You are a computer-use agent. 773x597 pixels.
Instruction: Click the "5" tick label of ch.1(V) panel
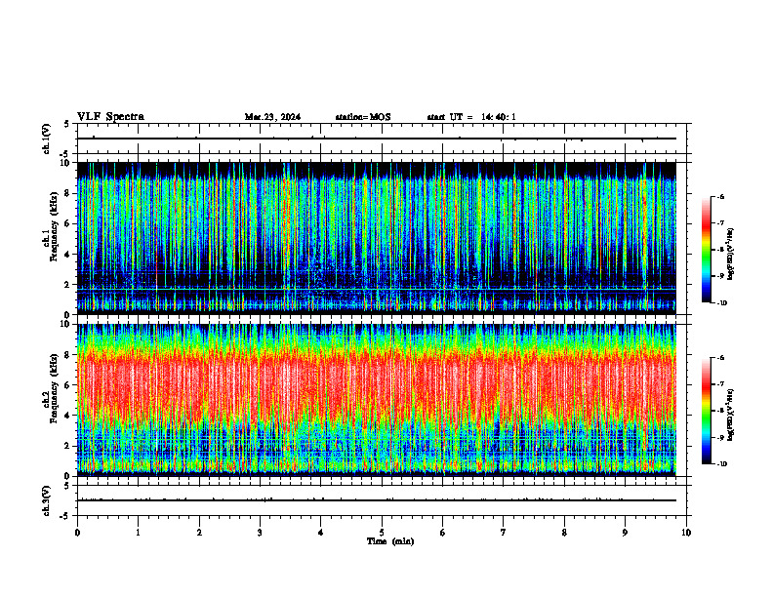pyautogui.click(x=68, y=125)
